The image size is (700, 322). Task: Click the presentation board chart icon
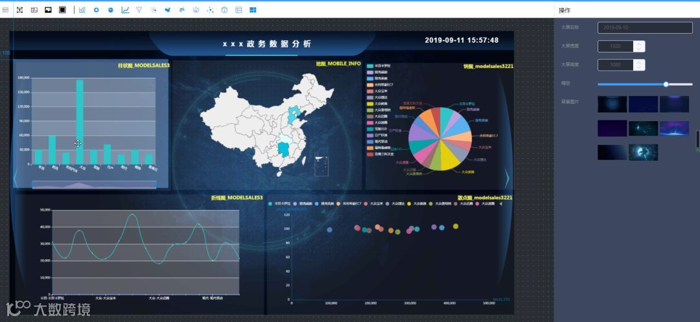tap(196, 10)
